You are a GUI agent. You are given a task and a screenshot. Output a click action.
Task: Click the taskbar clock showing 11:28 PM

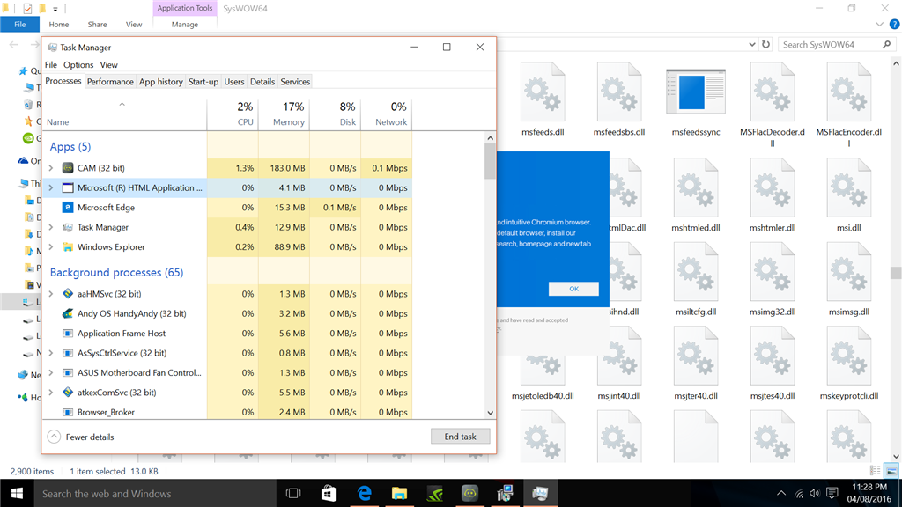pos(869,493)
